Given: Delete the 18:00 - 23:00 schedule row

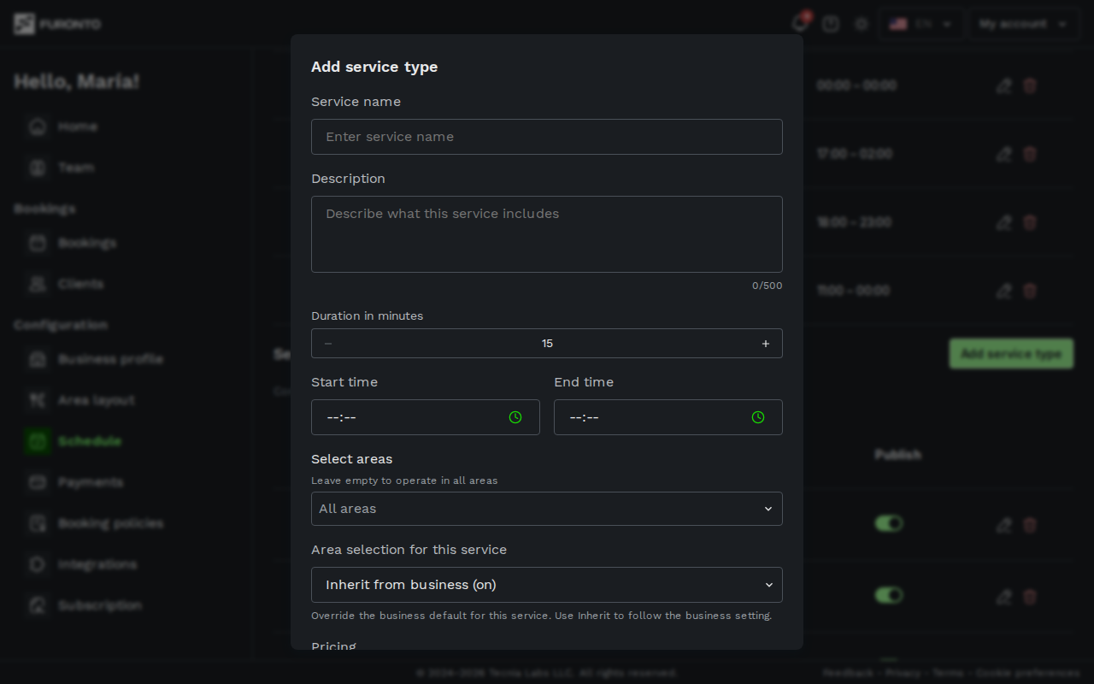Looking at the screenshot, I should click(1030, 222).
